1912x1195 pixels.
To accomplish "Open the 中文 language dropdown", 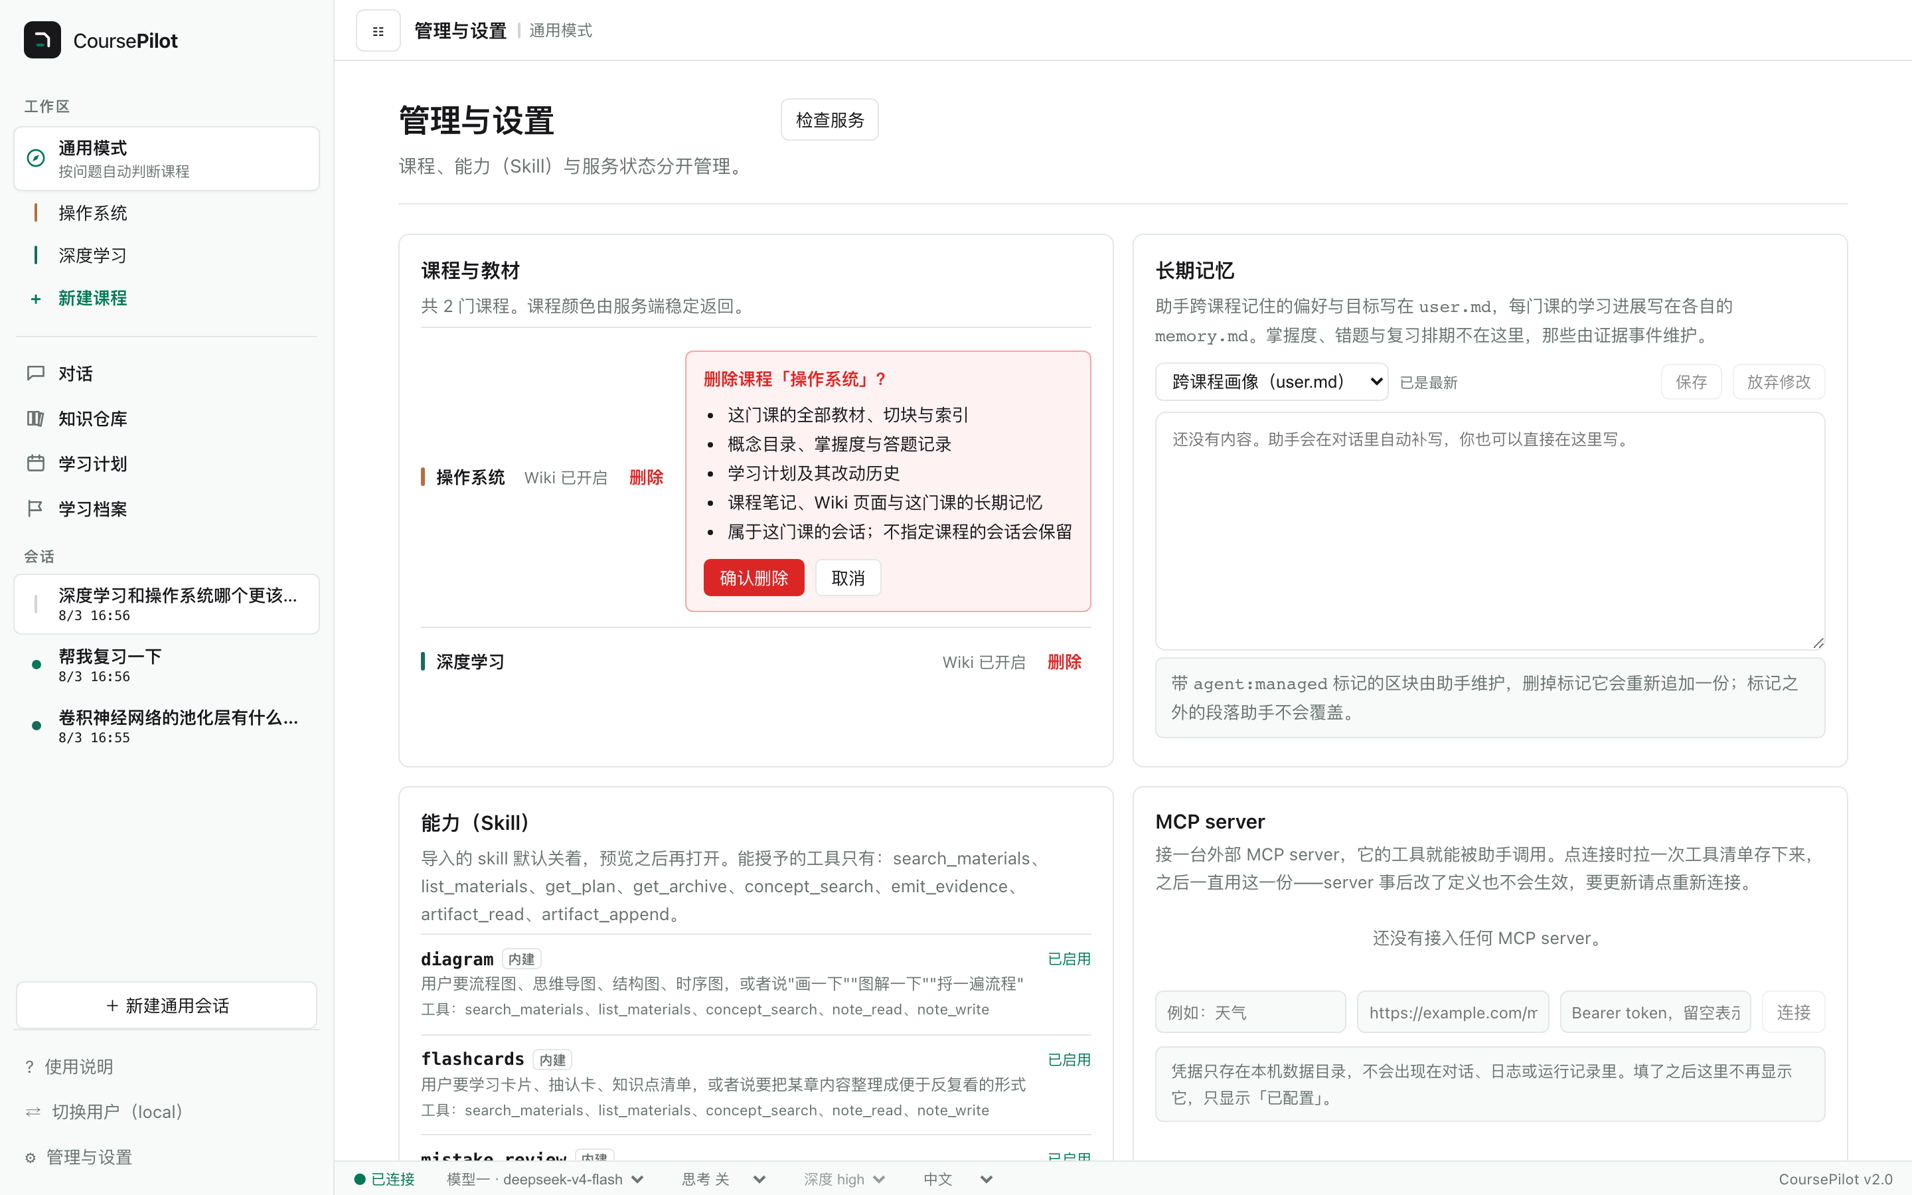I will [x=957, y=1179].
